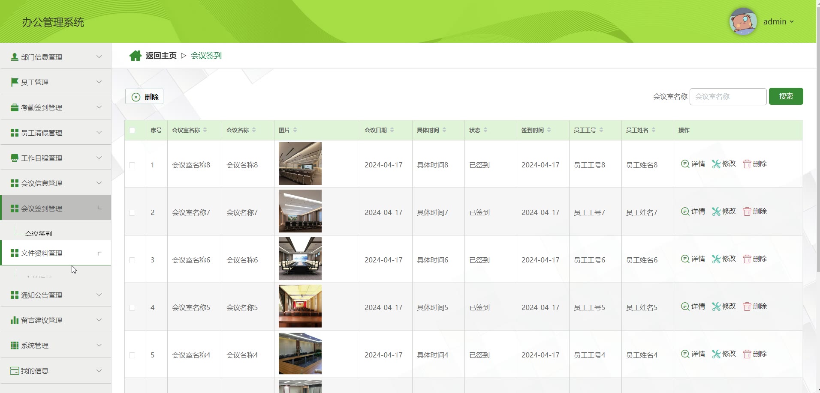Open 详情 for 会议室名称4 row
The height and width of the screenshot is (393, 820).
[693, 354]
